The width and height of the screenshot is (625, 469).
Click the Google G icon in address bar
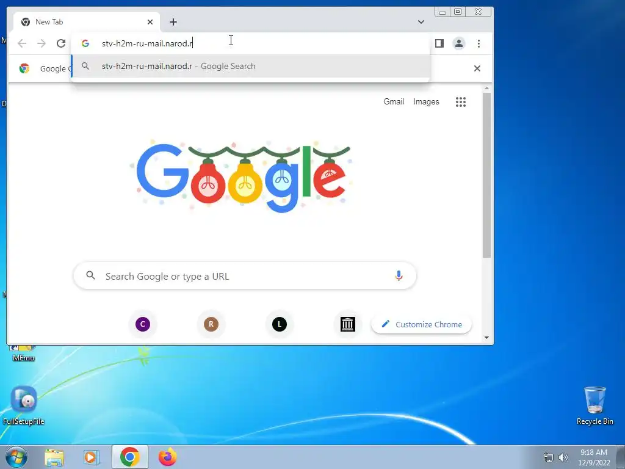click(x=85, y=43)
